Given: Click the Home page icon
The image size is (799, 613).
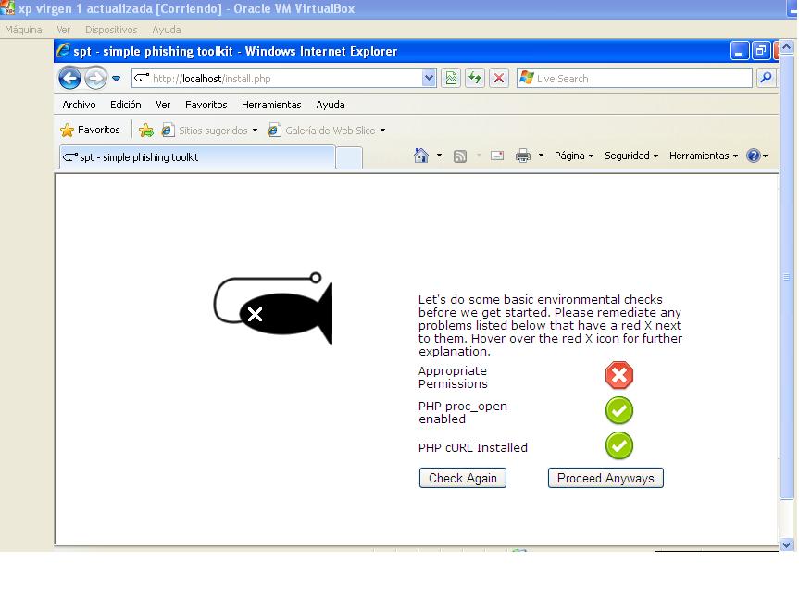Looking at the screenshot, I should [421, 156].
